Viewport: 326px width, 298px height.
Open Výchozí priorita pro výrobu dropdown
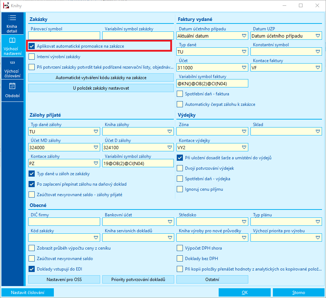pos(318,238)
